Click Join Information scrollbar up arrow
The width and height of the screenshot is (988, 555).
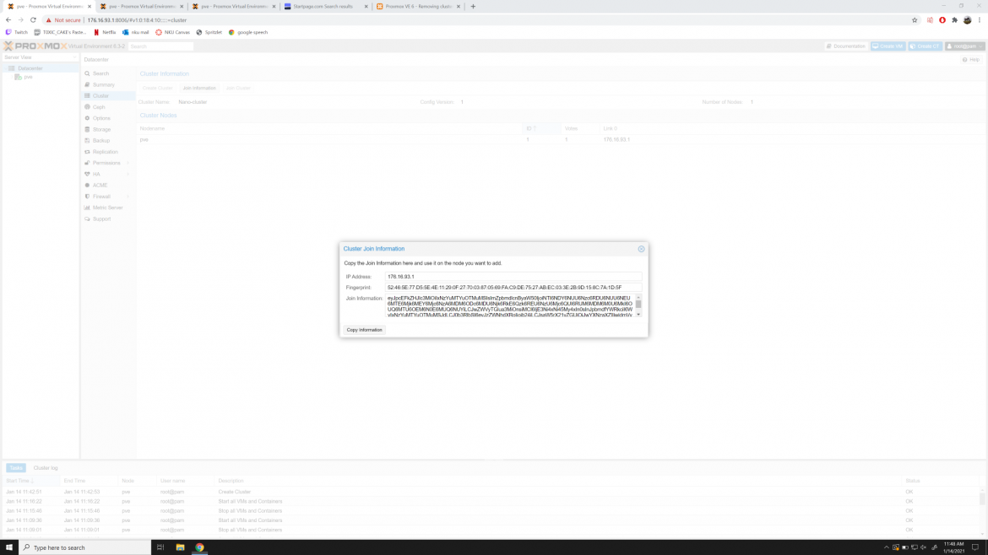pos(638,297)
